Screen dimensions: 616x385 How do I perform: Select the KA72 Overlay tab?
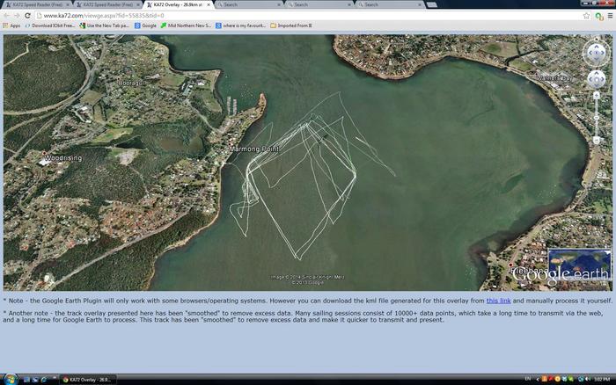click(x=177, y=4)
